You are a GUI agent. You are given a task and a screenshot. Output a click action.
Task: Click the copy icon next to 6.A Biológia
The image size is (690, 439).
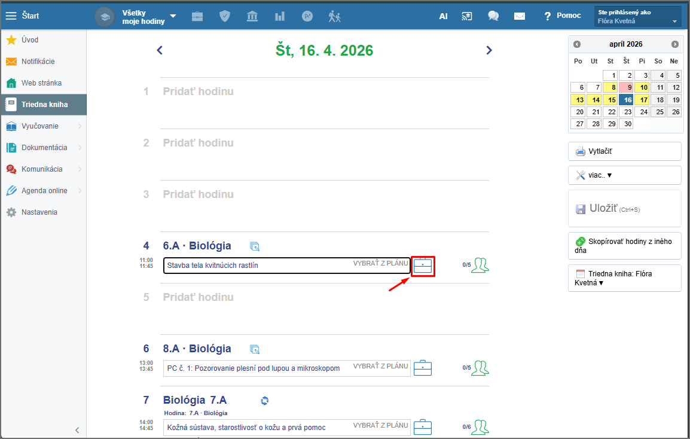point(255,246)
